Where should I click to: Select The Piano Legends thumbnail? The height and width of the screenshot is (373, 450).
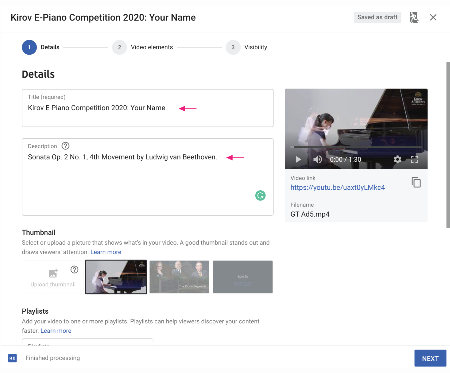pos(179,277)
